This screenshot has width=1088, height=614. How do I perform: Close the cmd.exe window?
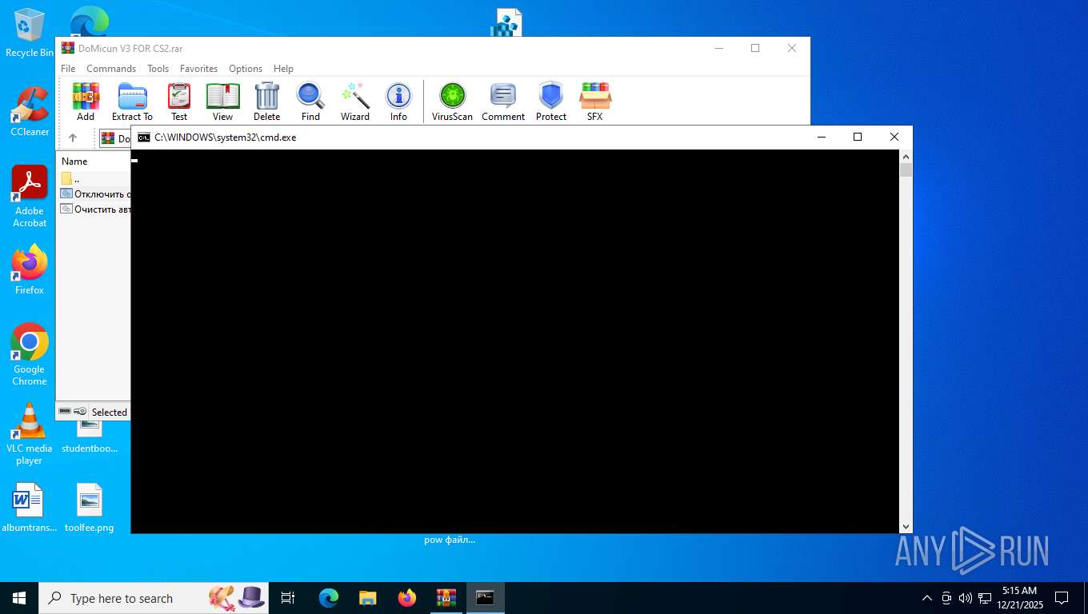pos(894,137)
